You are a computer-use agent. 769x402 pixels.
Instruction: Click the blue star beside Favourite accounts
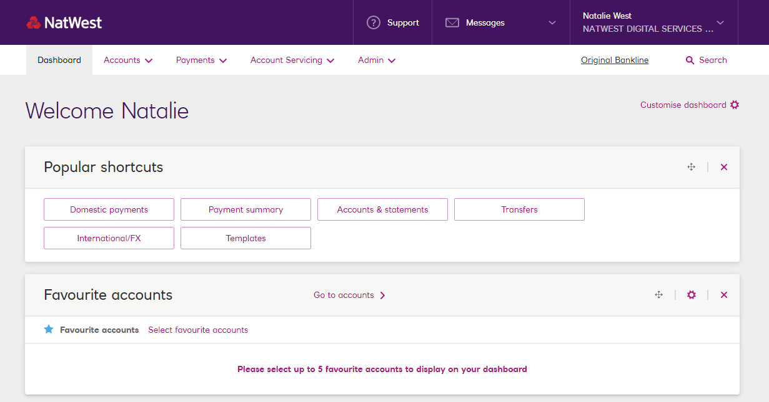(x=49, y=329)
